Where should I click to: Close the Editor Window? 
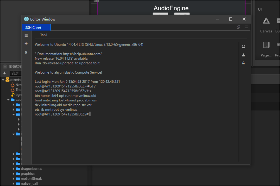(244, 19)
